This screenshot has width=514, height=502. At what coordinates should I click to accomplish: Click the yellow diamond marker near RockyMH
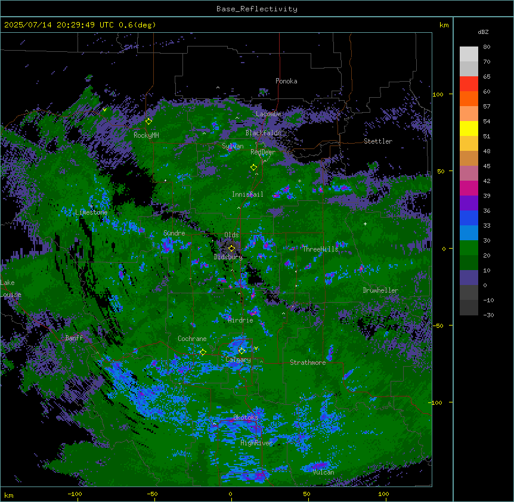(148, 121)
